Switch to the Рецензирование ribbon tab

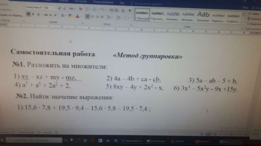103,2
